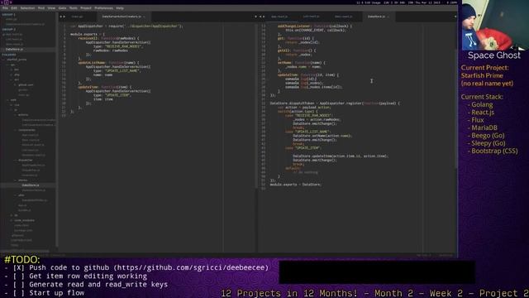This screenshot has height=298, width=529.
Task: Collapse the web folder arrow
Action: pos(7,100)
